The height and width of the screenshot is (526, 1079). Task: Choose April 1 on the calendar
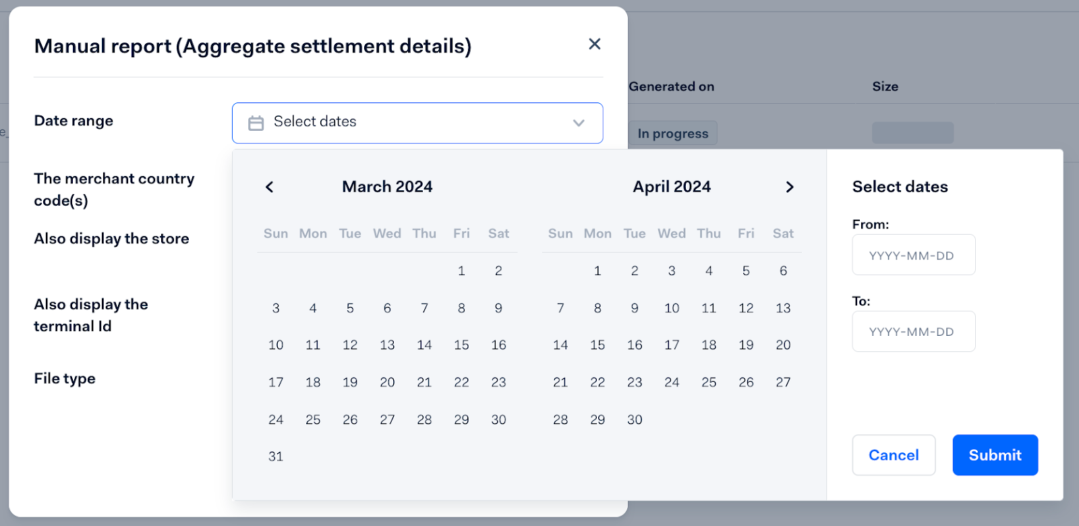pyautogui.click(x=597, y=271)
